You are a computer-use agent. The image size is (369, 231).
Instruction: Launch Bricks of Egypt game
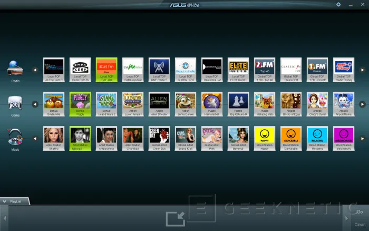pos(291,104)
